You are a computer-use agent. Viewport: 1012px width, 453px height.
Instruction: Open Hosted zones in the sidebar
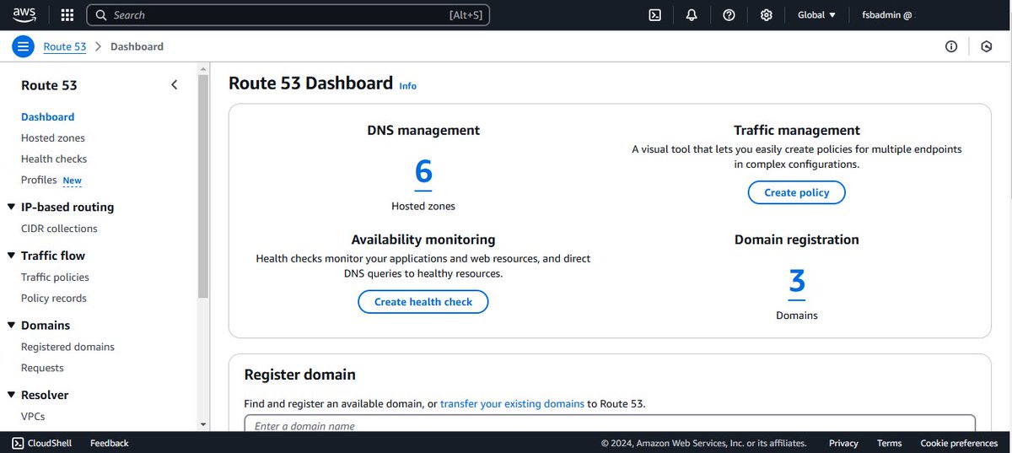53,138
